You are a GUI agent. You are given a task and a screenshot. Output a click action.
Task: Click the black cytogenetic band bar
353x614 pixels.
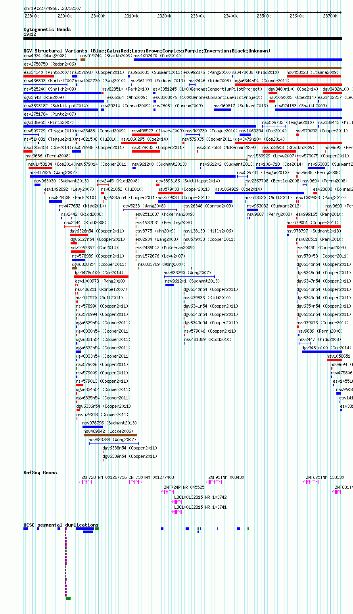[182, 39]
